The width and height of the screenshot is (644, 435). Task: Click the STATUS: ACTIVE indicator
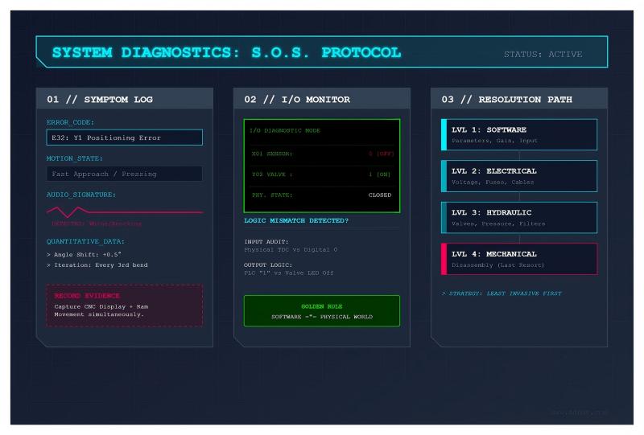click(543, 55)
